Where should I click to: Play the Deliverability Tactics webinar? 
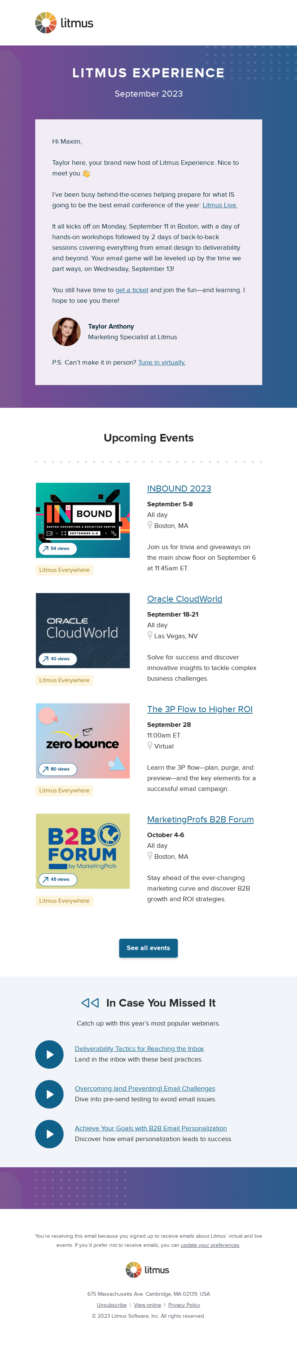[50, 1054]
